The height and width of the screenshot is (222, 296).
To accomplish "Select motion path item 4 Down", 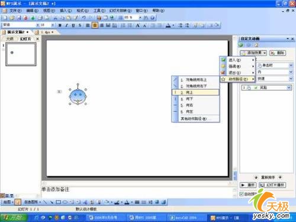I will 195,99.
